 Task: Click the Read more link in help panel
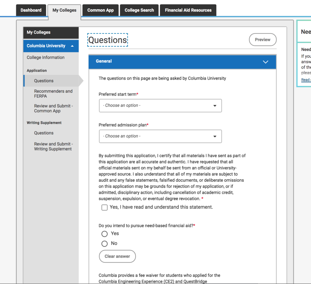[x=306, y=80]
